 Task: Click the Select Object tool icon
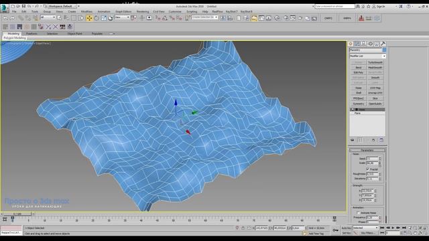60,18
